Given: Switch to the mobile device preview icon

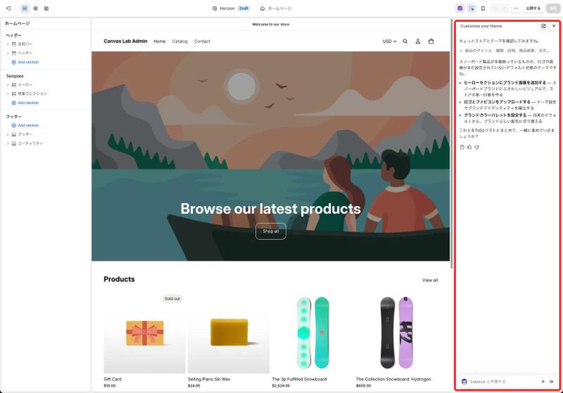Looking at the screenshot, I should click(483, 8).
